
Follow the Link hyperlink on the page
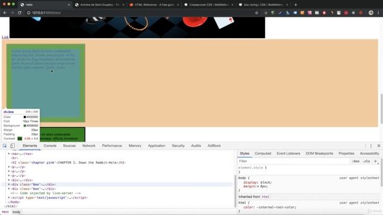[x=5, y=37]
